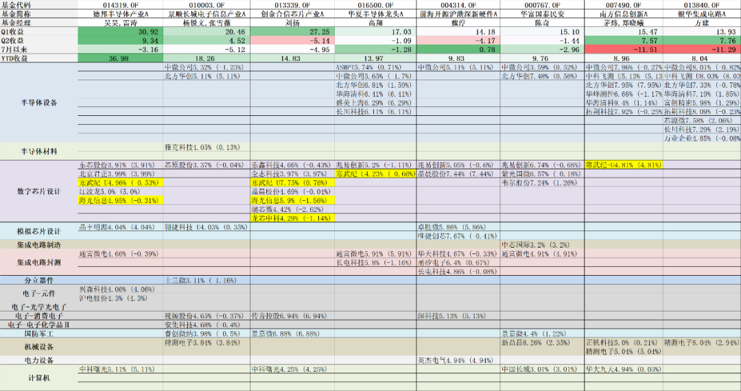Screen dimensions: 741x391
Task: Click the 分立器件 row label
Action: pos(38,280)
